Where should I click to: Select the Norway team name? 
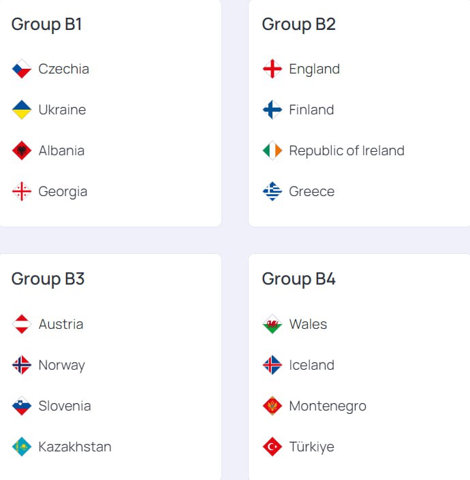pos(61,365)
